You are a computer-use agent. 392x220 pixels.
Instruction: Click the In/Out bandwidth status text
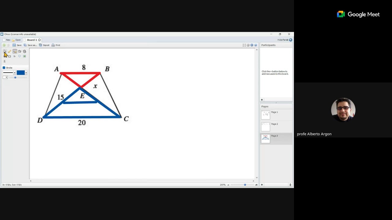(12, 185)
